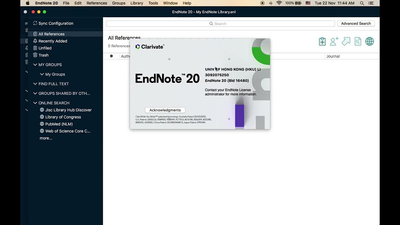Click the date and time in menu bar

(334, 3)
